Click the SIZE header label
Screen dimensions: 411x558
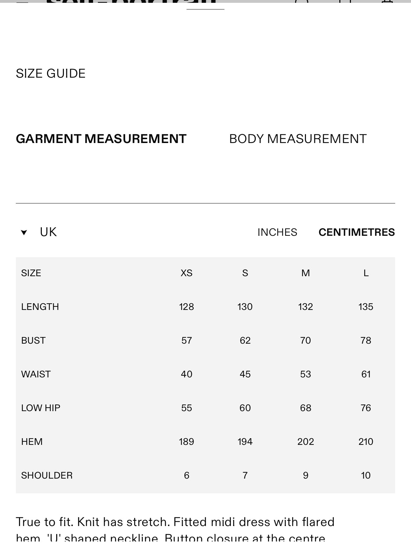click(31, 273)
